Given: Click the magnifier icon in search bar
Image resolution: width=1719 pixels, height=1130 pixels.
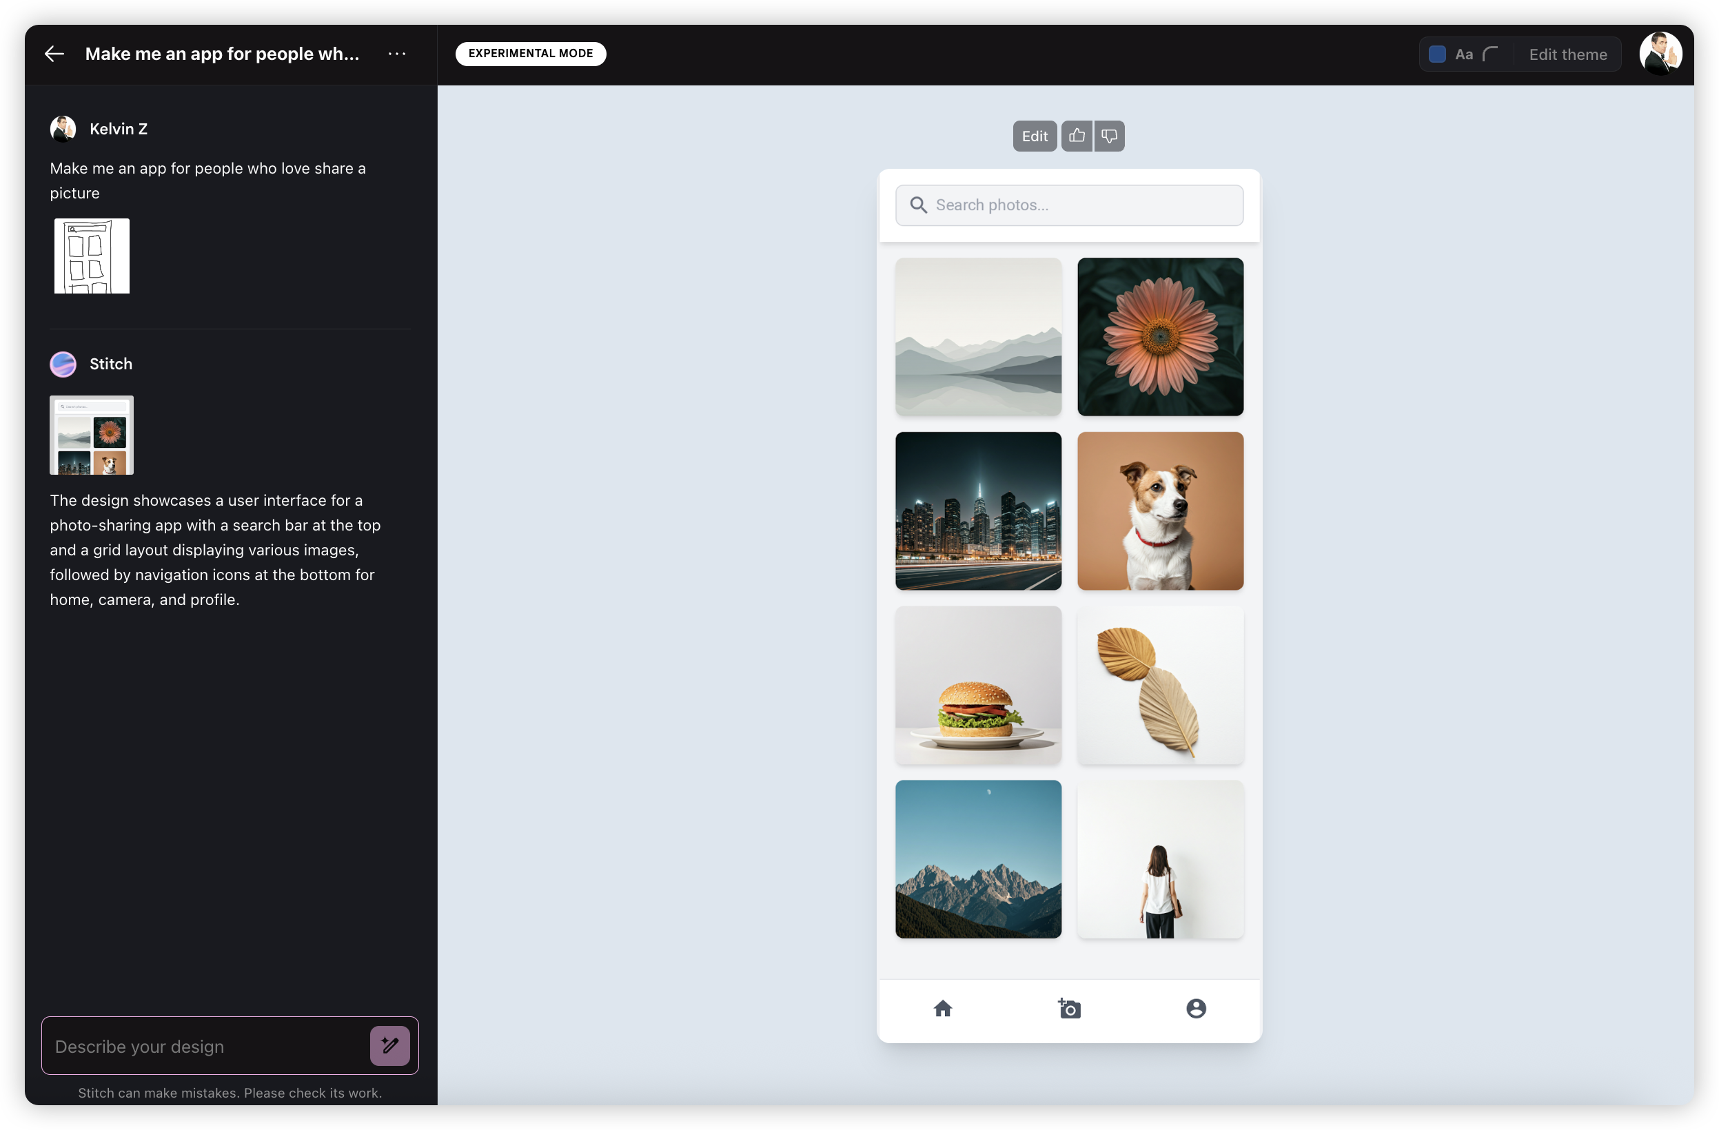Looking at the screenshot, I should click(918, 205).
